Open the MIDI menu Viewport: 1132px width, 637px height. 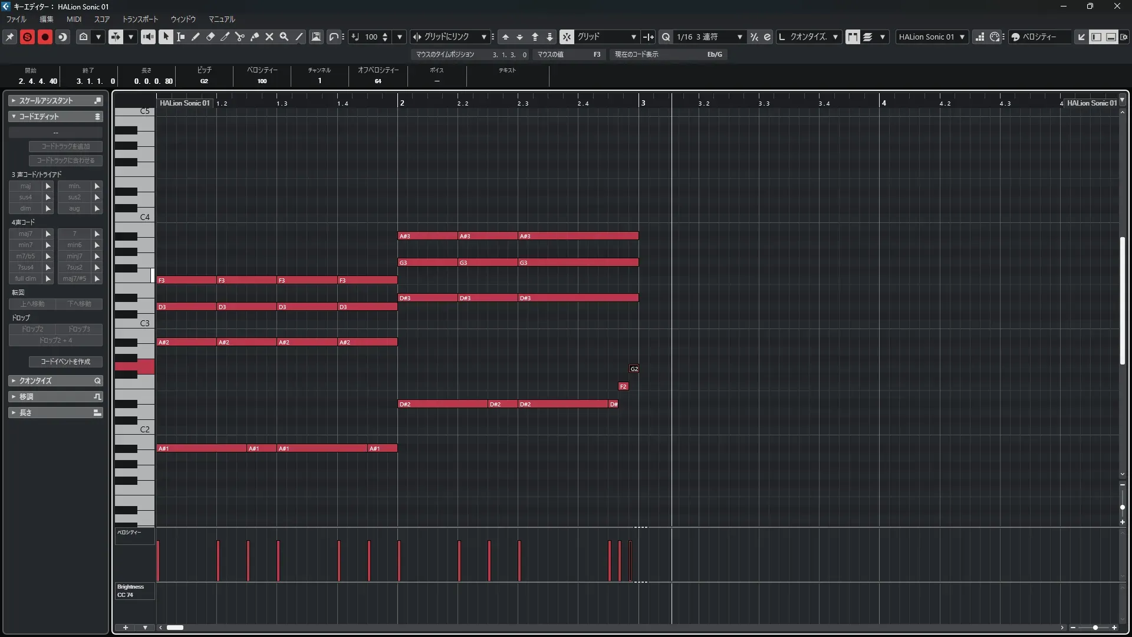coord(74,19)
